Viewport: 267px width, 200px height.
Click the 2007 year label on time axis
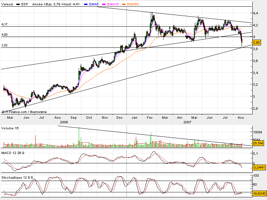point(187,122)
